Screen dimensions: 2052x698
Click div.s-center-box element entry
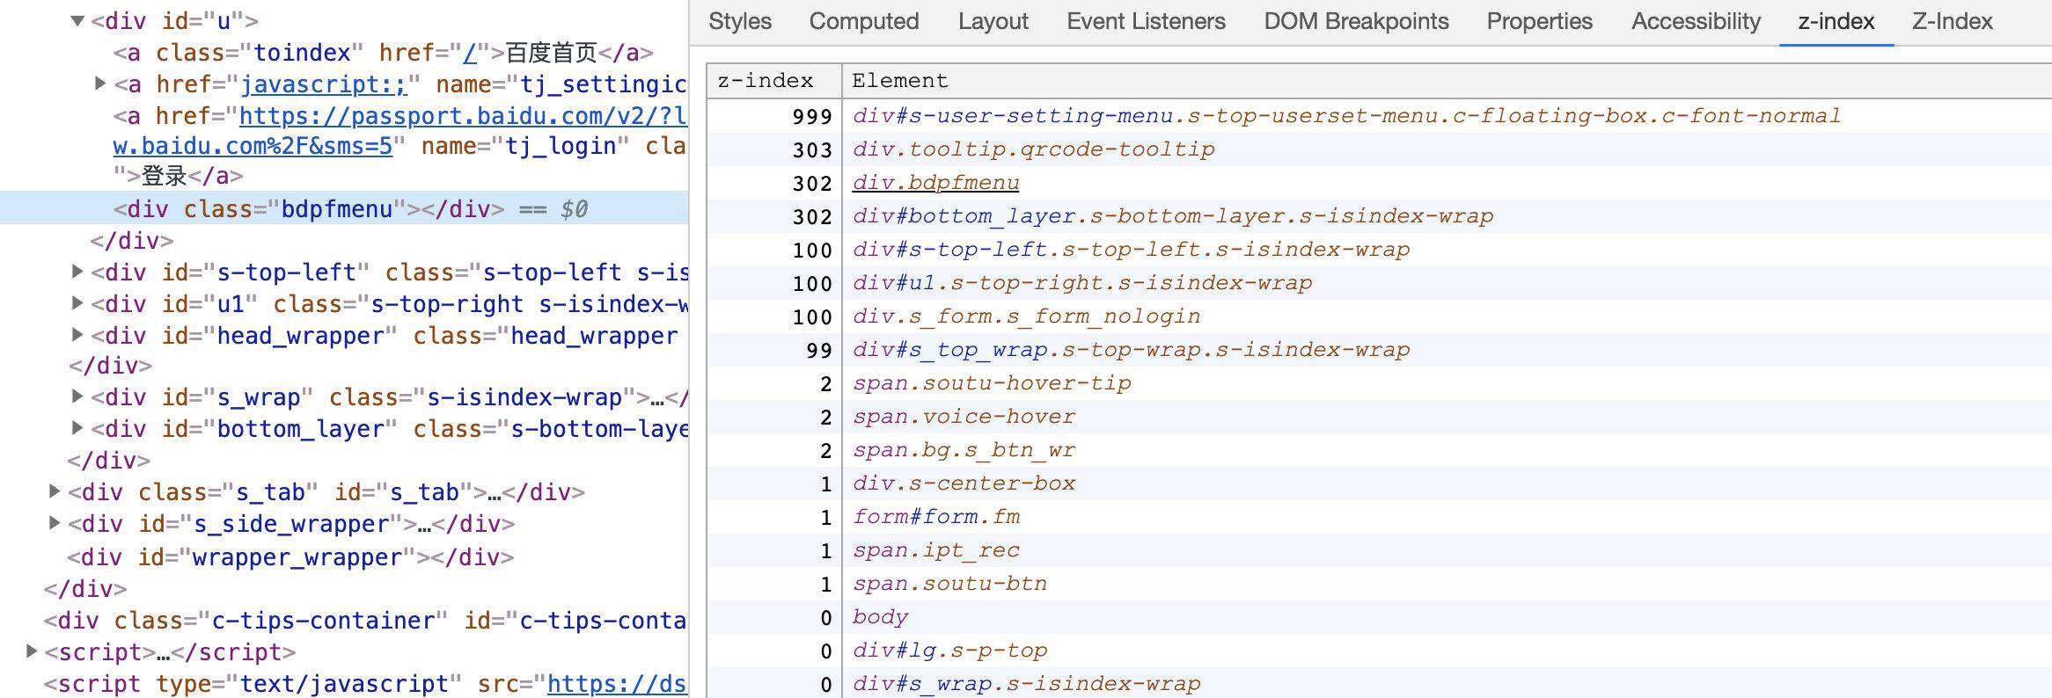(x=964, y=483)
